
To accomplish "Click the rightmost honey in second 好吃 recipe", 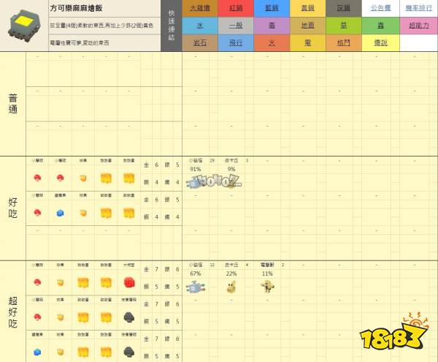I will (x=129, y=213).
